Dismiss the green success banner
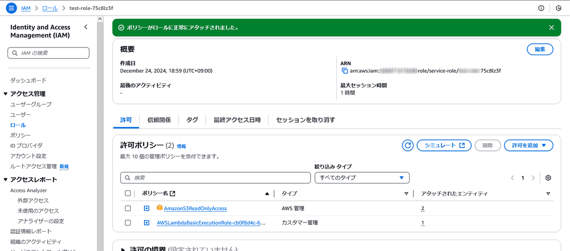This screenshot has width=570, height=251. click(x=551, y=28)
